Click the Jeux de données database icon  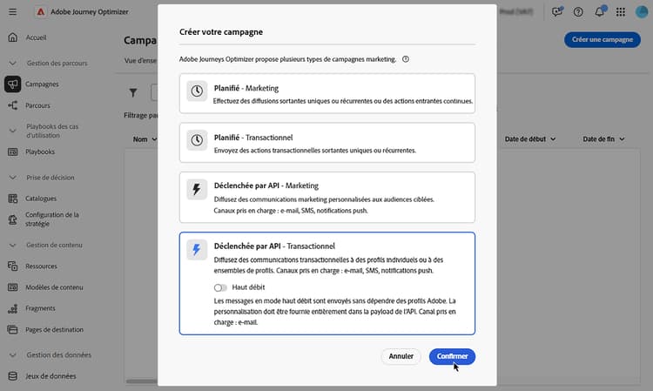(x=13, y=376)
